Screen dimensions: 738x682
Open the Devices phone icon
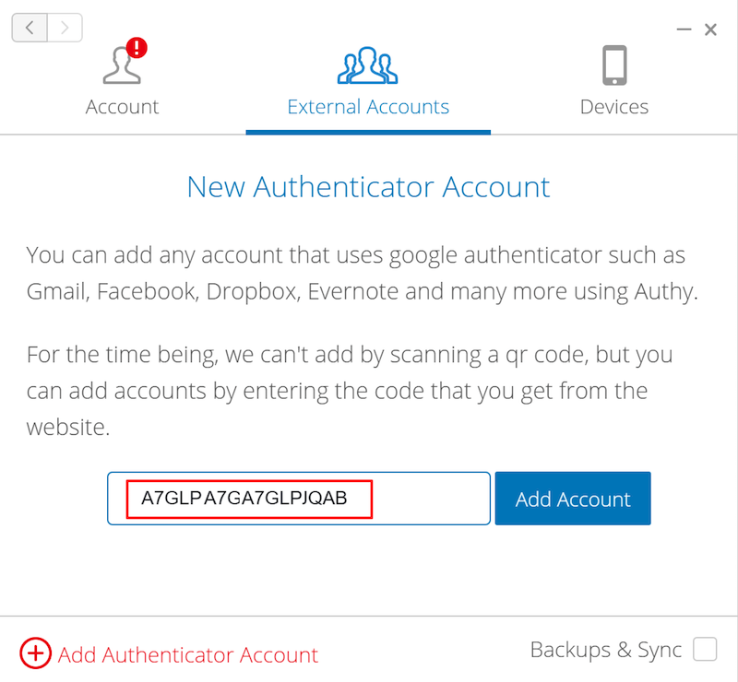(614, 65)
